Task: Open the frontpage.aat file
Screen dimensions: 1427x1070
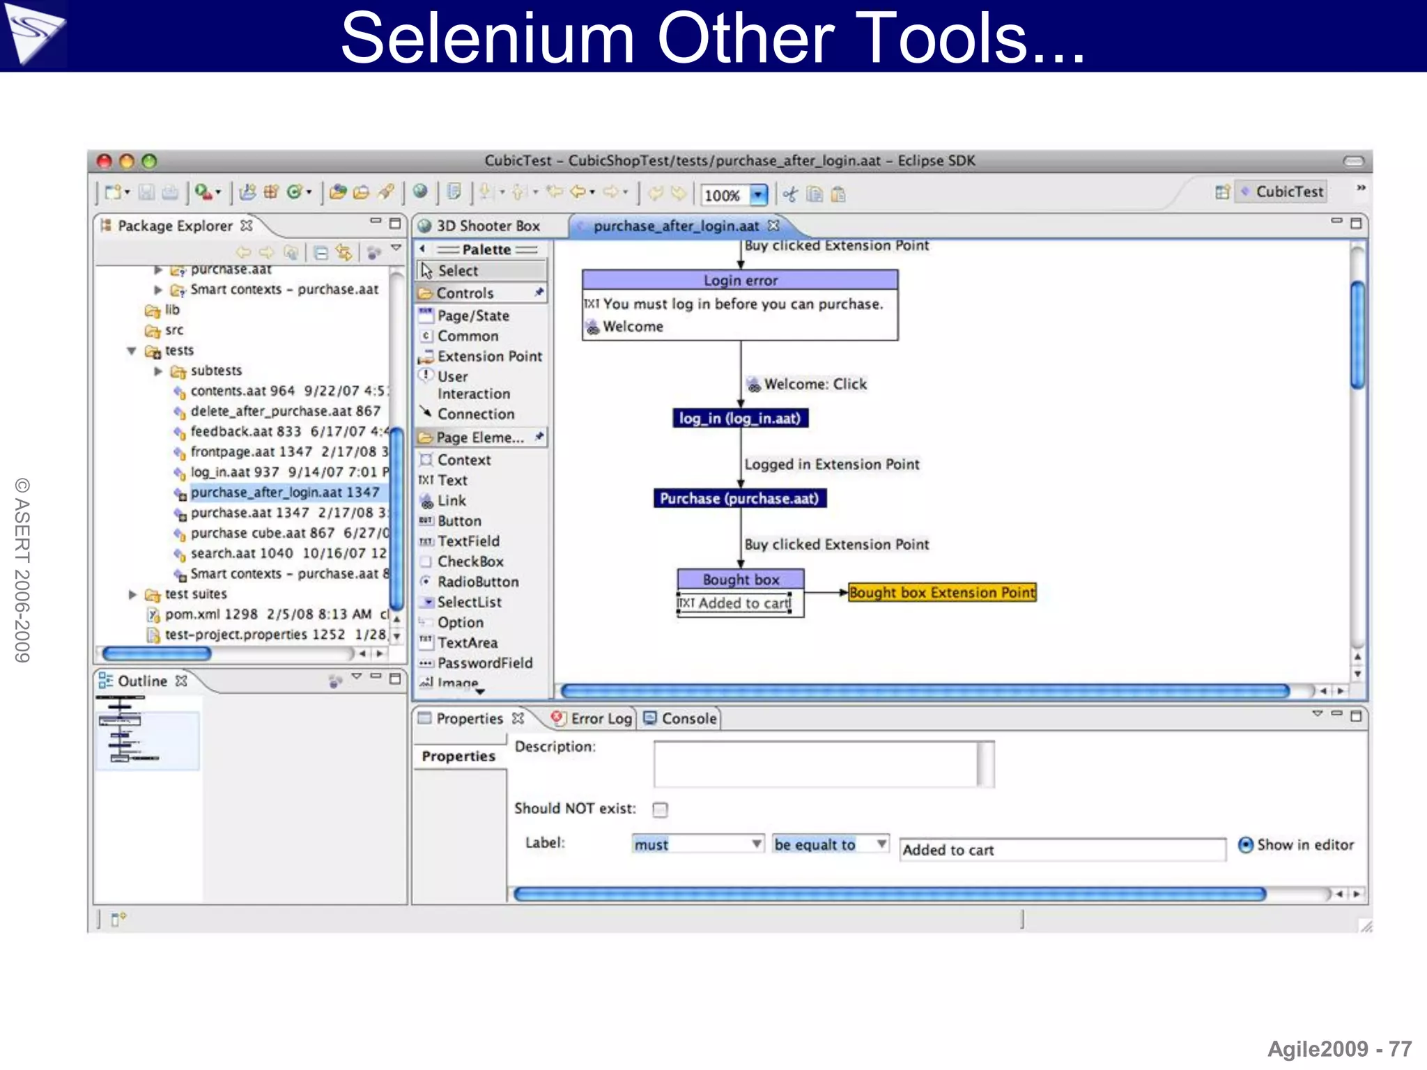Action: pos(282,451)
